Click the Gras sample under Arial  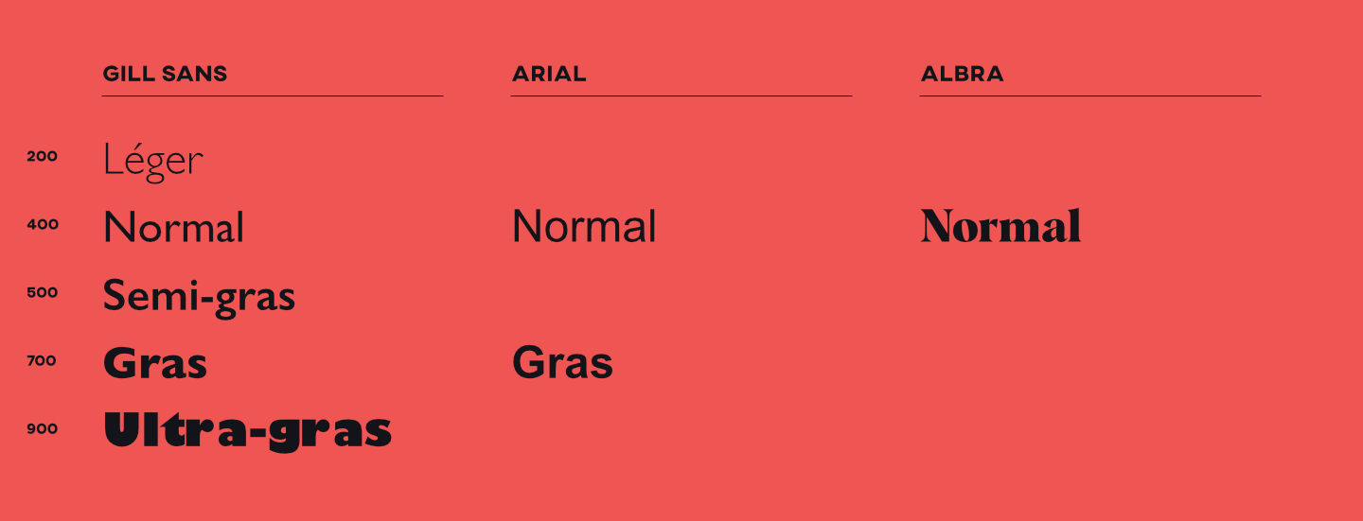[562, 364]
